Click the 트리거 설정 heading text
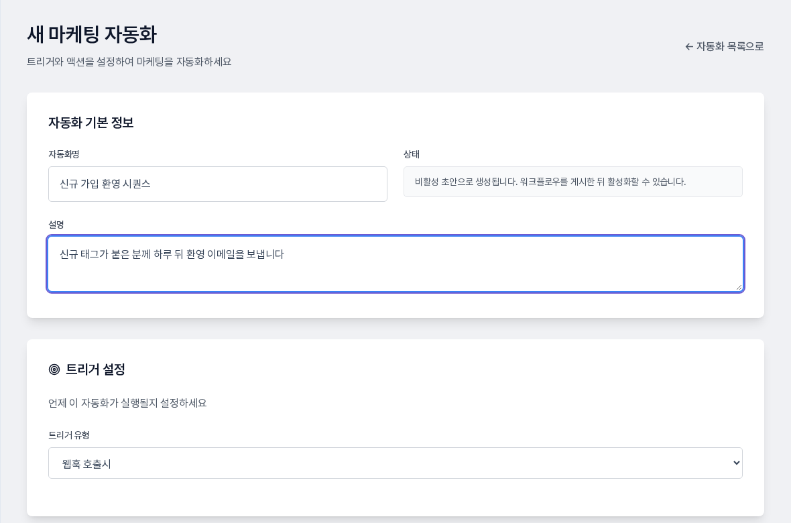The image size is (791, 523). point(95,369)
